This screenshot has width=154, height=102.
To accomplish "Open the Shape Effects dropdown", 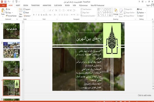I will click(x=129, y=16).
